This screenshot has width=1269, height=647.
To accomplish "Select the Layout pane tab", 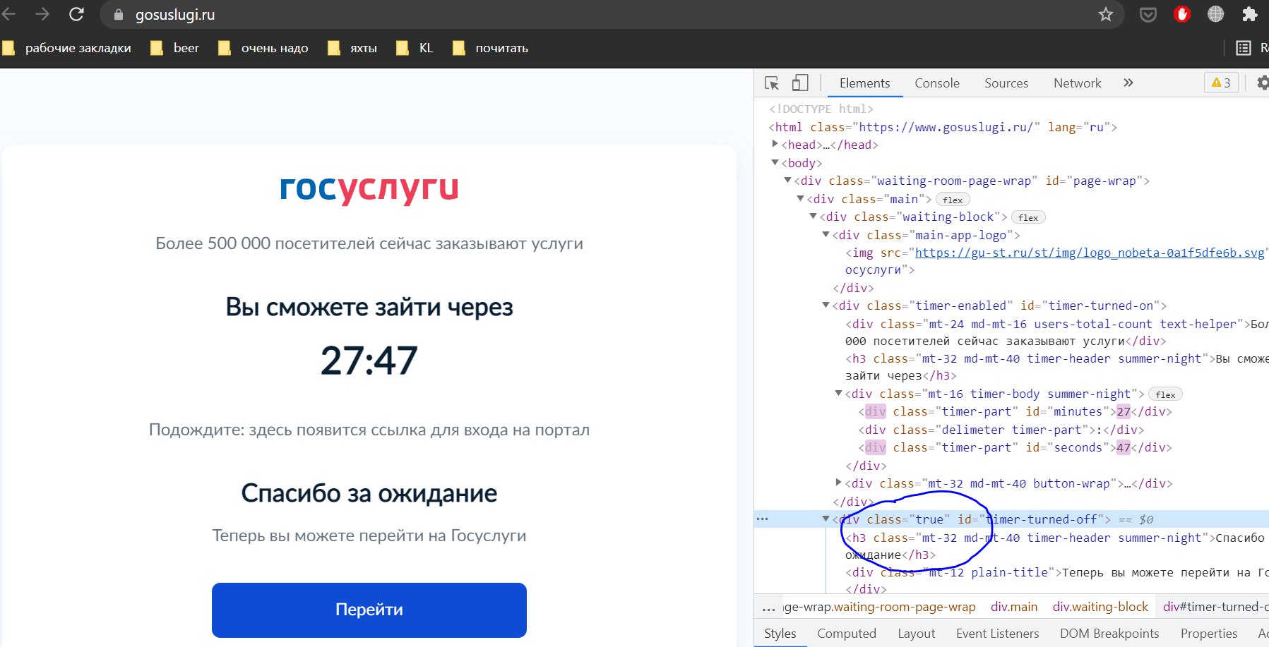I will pyautogui.click(x=917, y=634).
